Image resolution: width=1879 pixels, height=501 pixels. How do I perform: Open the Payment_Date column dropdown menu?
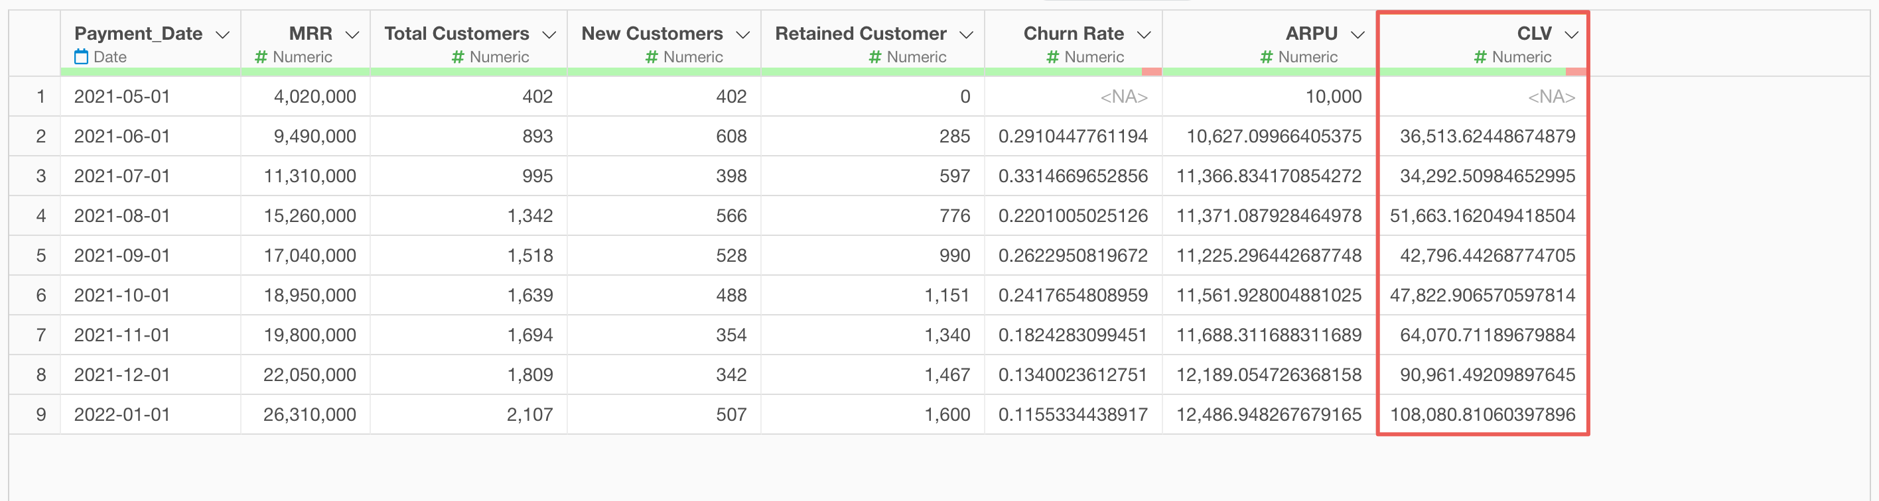pos(223,34)
